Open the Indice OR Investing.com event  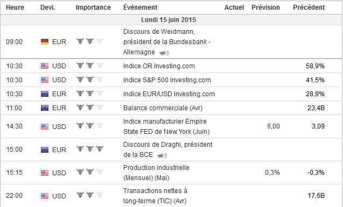[x=159, y=66]
